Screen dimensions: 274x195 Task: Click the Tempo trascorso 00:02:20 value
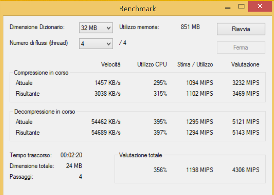71,155
